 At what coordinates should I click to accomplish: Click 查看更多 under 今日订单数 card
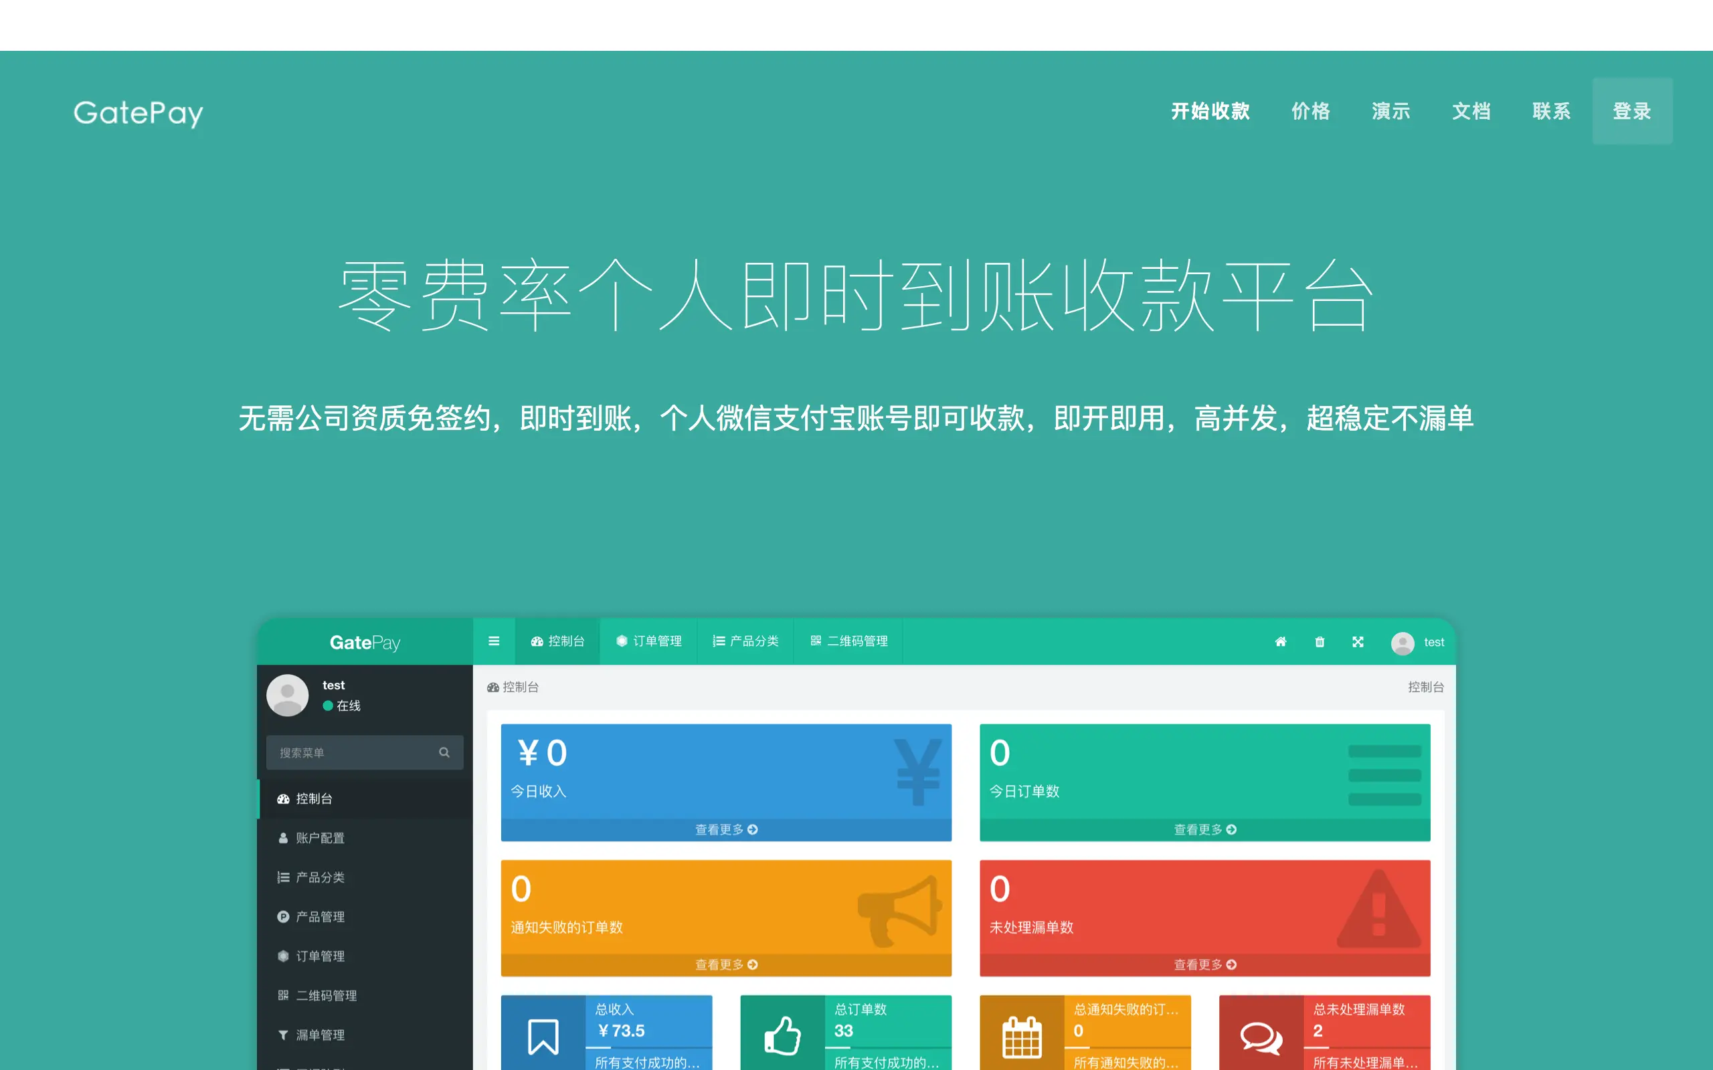[x=1204, y=829]
